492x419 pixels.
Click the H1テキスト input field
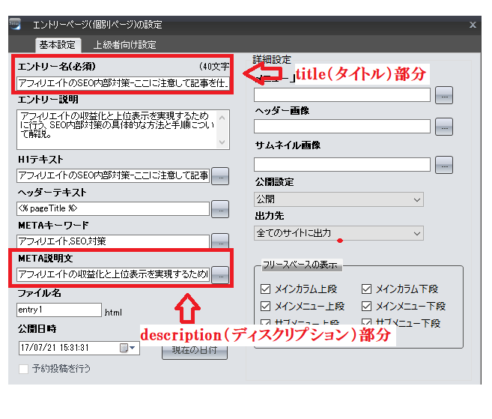[x=113, y=175]
